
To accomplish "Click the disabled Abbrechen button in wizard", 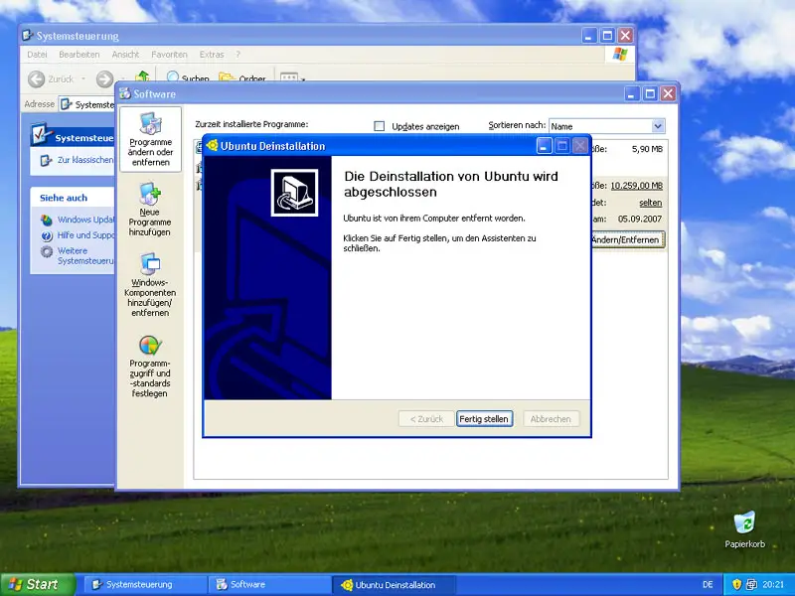I will [x=551, y=419].
